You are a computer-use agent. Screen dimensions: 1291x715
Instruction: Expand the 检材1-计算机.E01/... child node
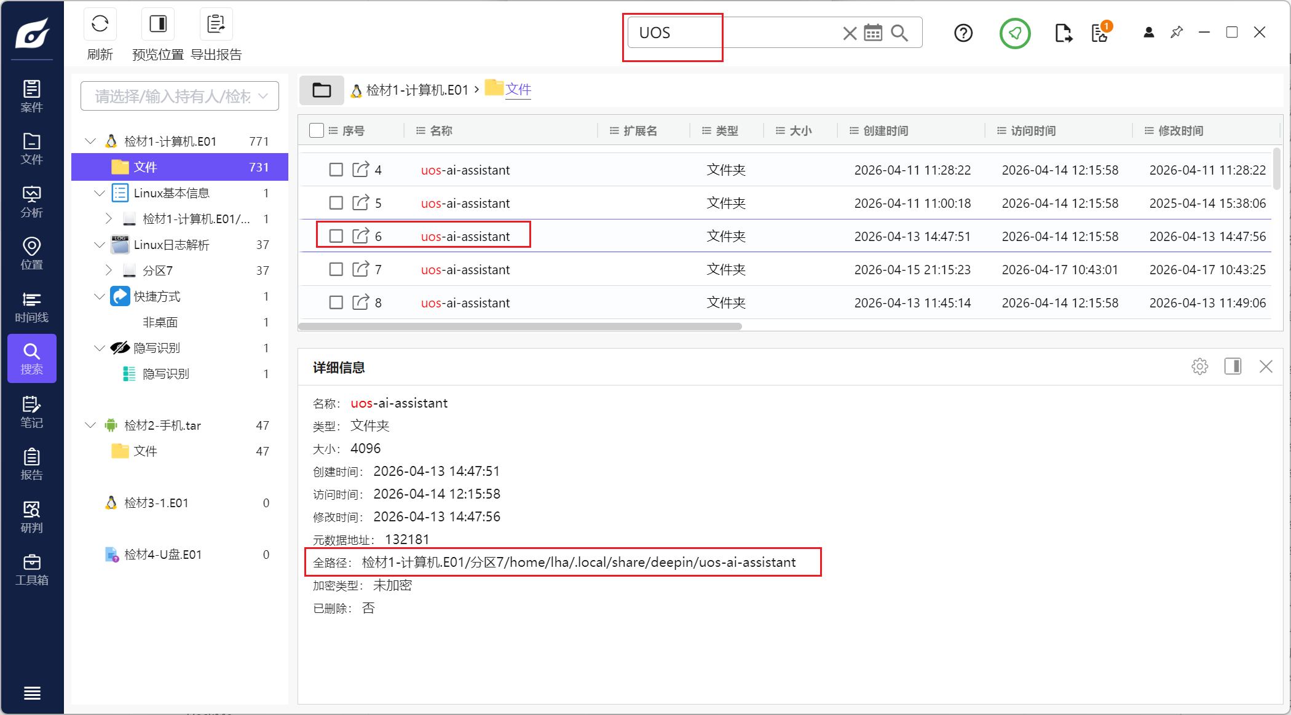[109, 219]
